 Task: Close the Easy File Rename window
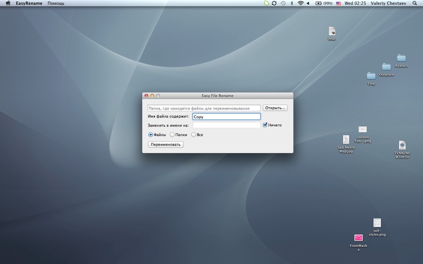(146, 96)
